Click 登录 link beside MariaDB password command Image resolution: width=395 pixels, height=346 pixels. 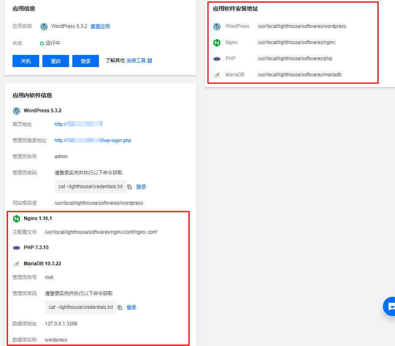point(131,308)
